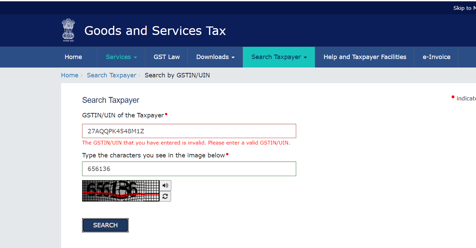Image resolution: width=476 pixels, height=248 pixels.
Task: Focus the captcha characters input field
Action: coord(189,169)
